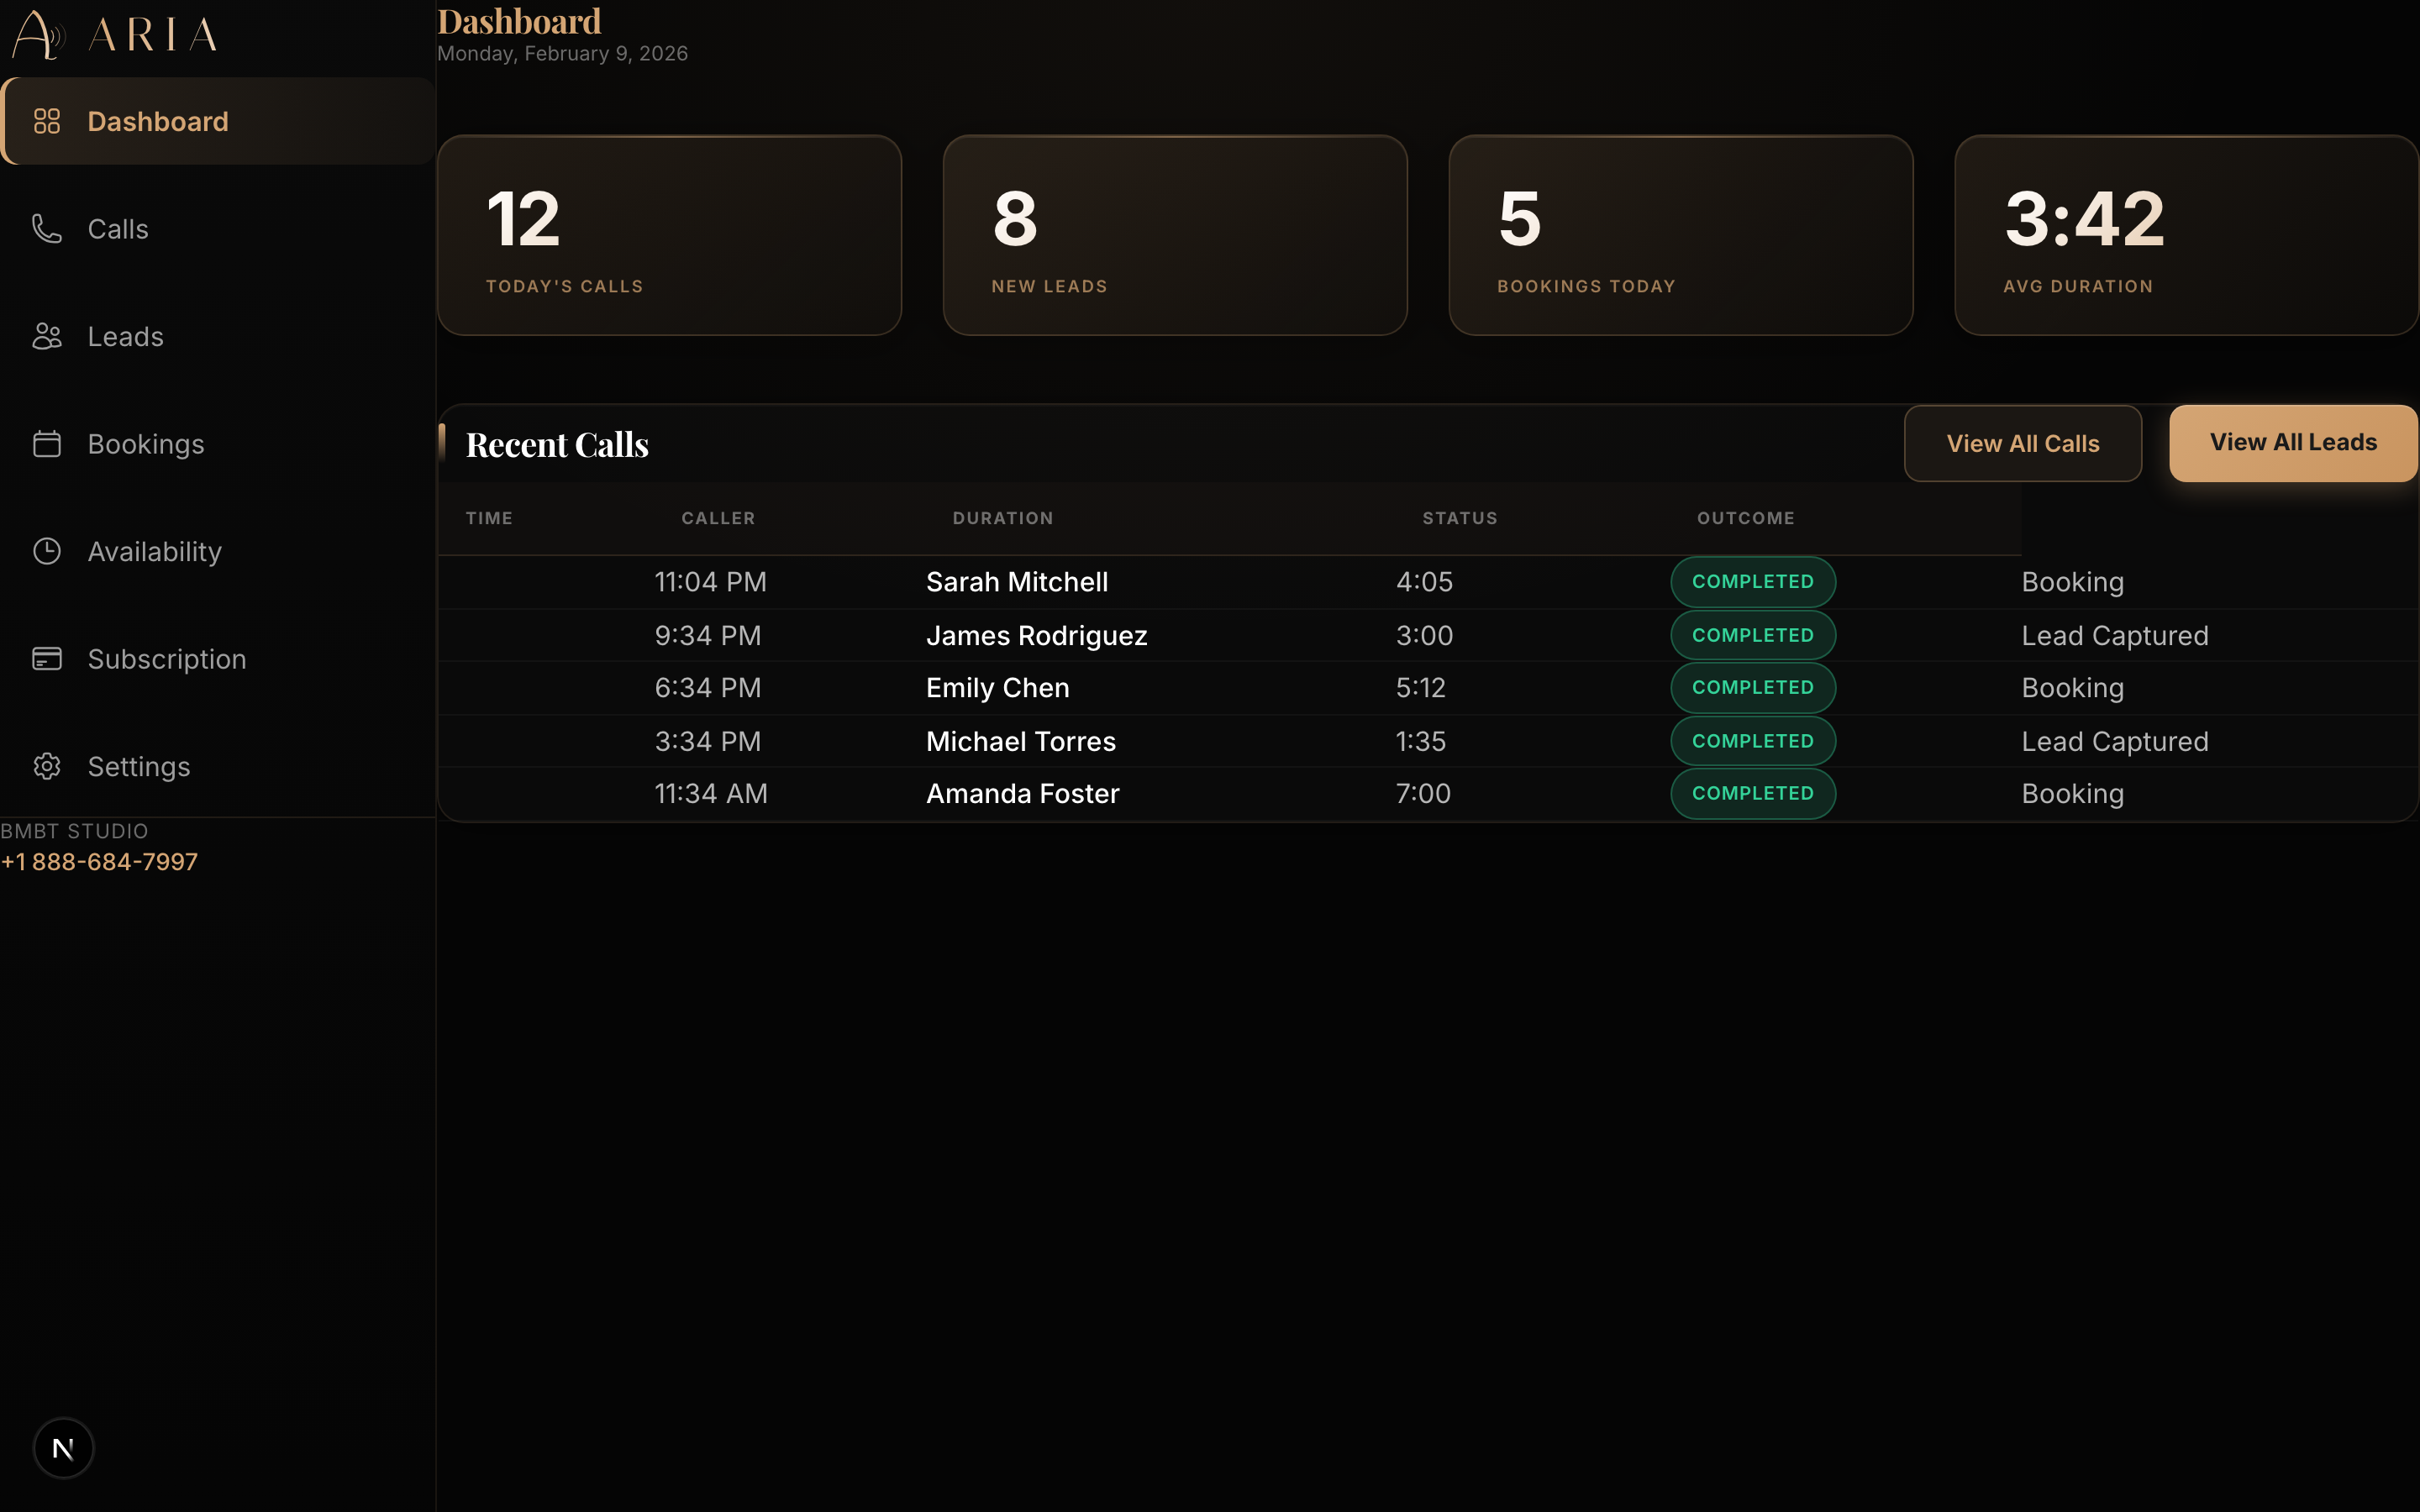The width and height of the screenshot is (2420, 1512).
Task: Open the Calls menu entry
Action: pos(117,228)
